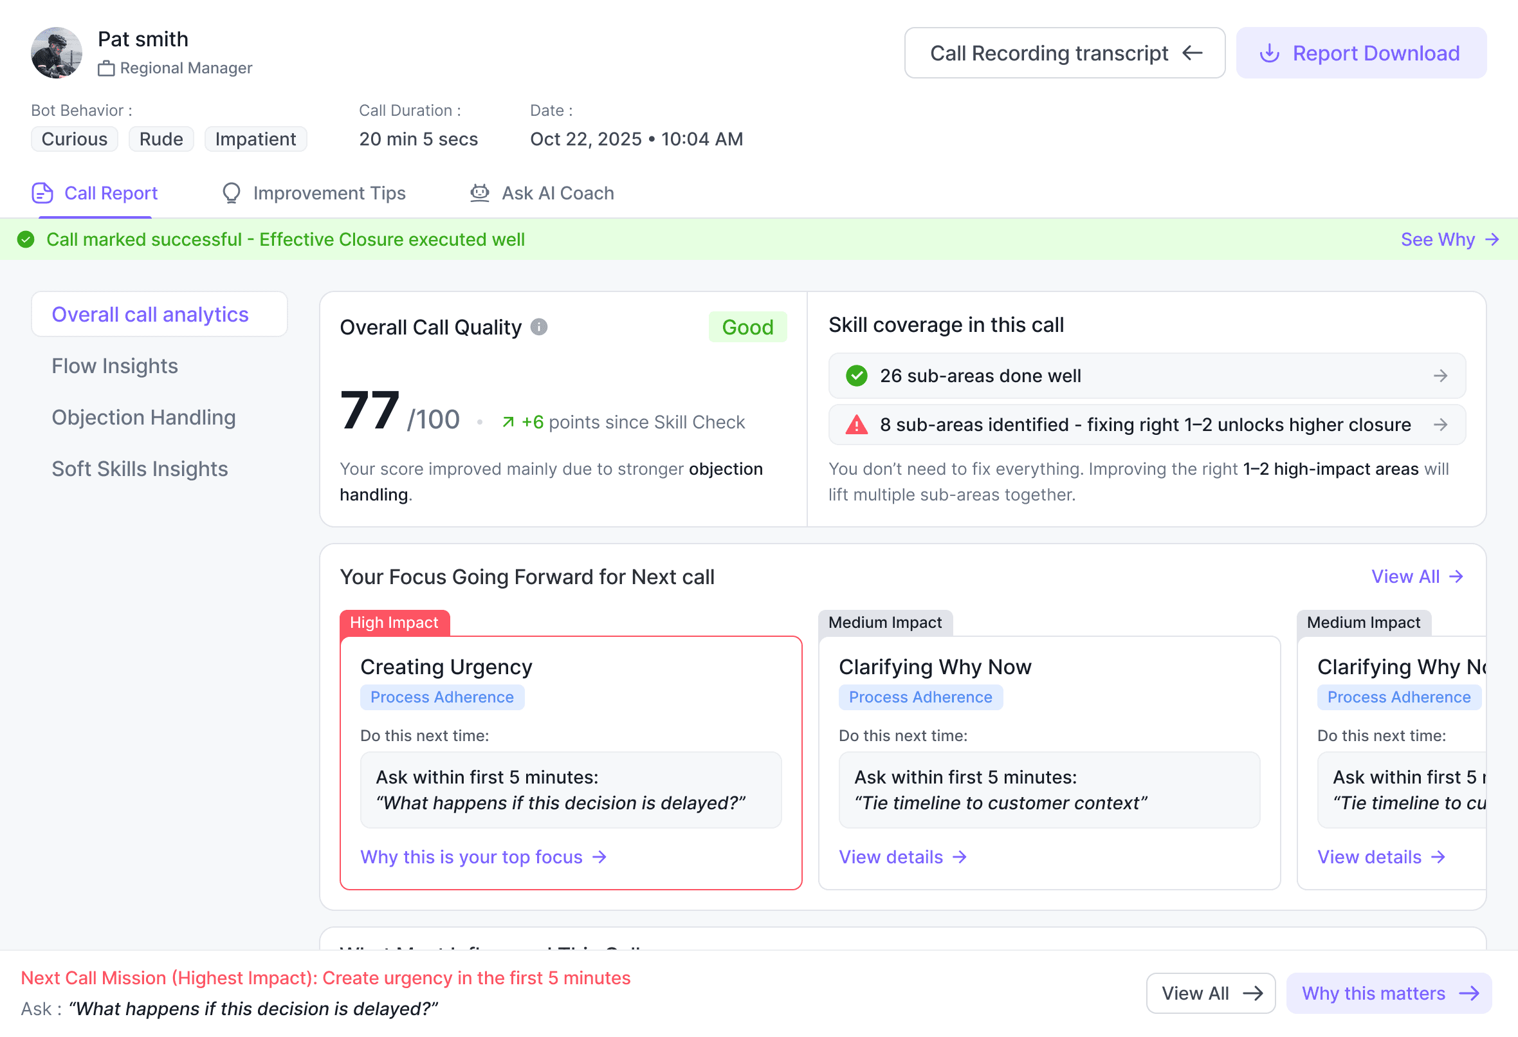
Task: Expand the 8 sub-areas identified row arrow
Action: tap(1440, 425)
